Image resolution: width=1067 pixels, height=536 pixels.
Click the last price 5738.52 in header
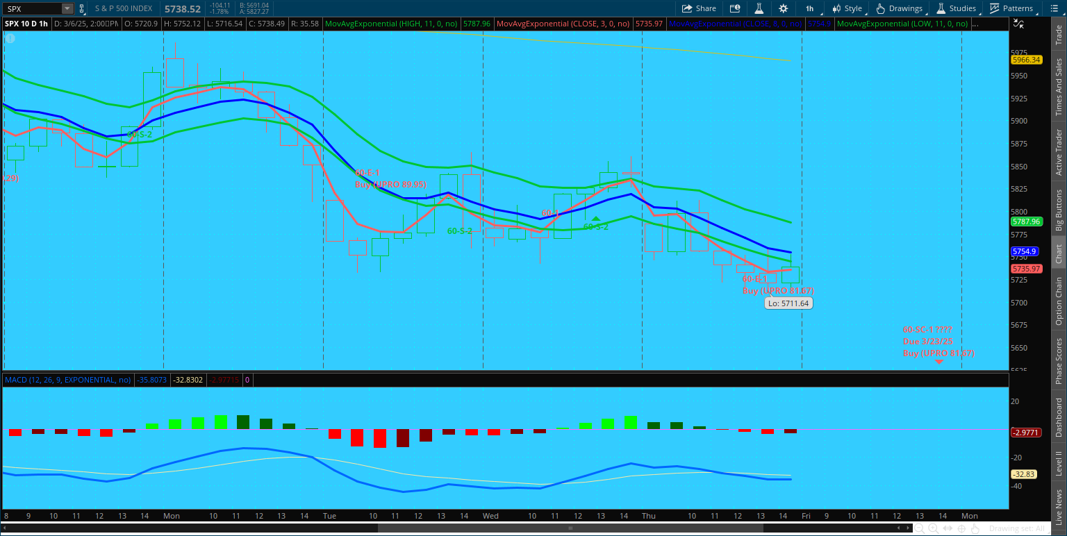tap(182, 8)
